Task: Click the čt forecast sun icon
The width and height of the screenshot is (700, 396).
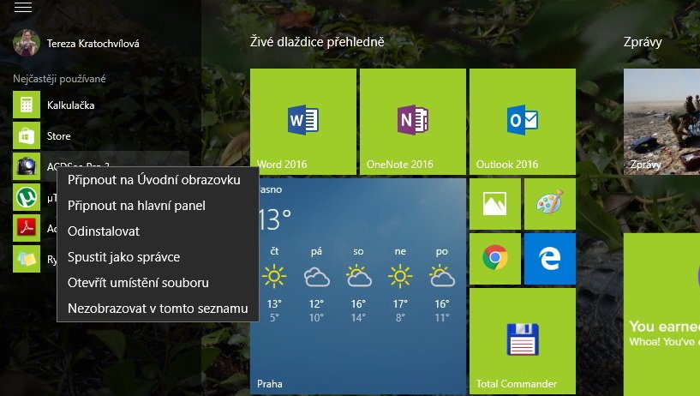Action: coord(274,276)
